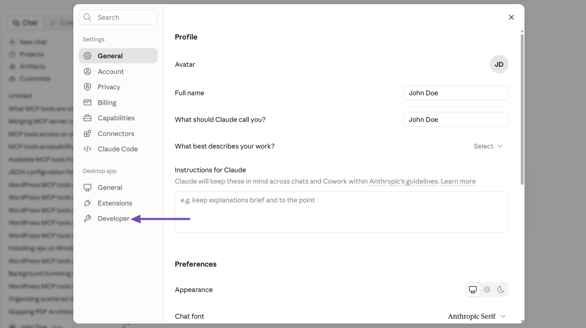Click the search magnifier icon in settings
The image size is (586, 328).
(x=87, y=17)
